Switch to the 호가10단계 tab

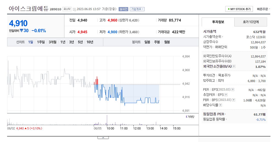pyautogui.click(x=251, y=22)
